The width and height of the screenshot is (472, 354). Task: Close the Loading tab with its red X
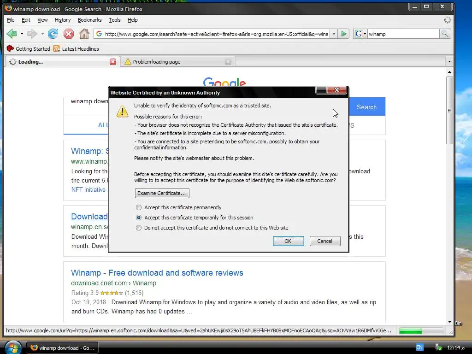tap(113, 62)
